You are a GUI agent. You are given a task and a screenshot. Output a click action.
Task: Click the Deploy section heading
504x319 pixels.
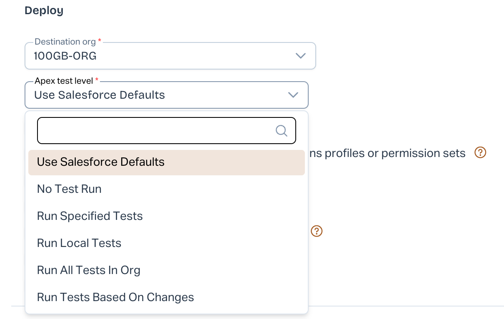point(44,10)
